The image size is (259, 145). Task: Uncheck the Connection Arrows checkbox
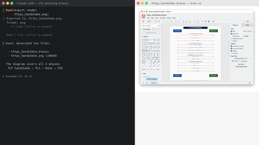pos(231,46)
